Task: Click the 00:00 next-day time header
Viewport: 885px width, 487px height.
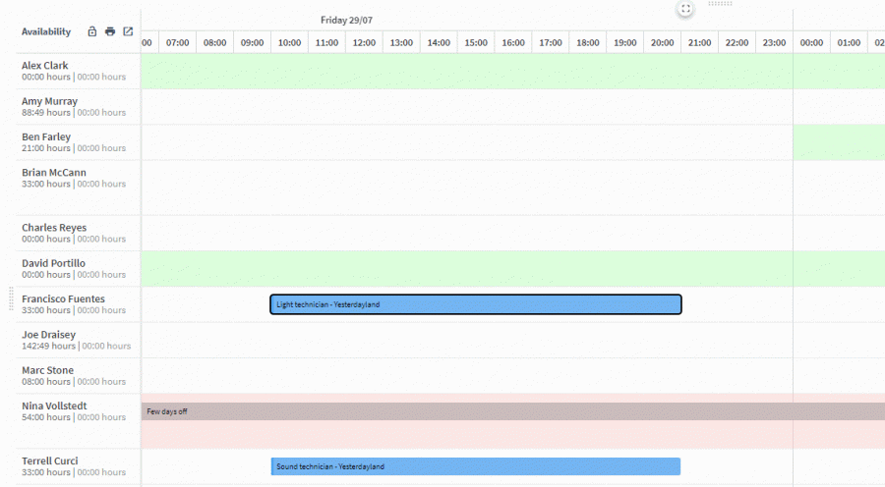Action: [811, 43]
